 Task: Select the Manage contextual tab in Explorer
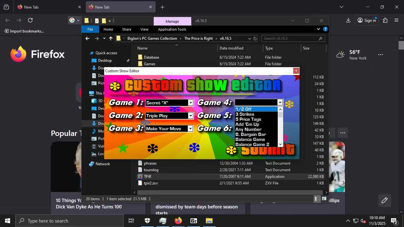pyautogui.click(x=172, y=21)
